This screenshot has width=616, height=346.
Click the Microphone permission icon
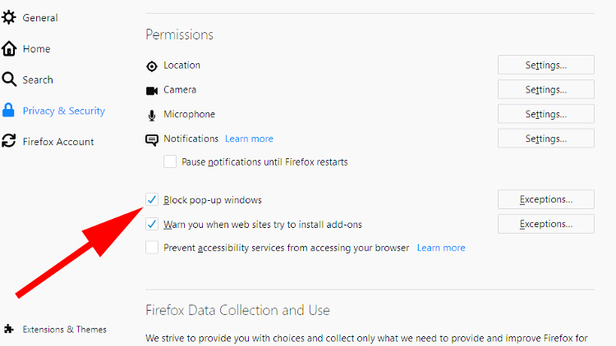click(152, 116)
